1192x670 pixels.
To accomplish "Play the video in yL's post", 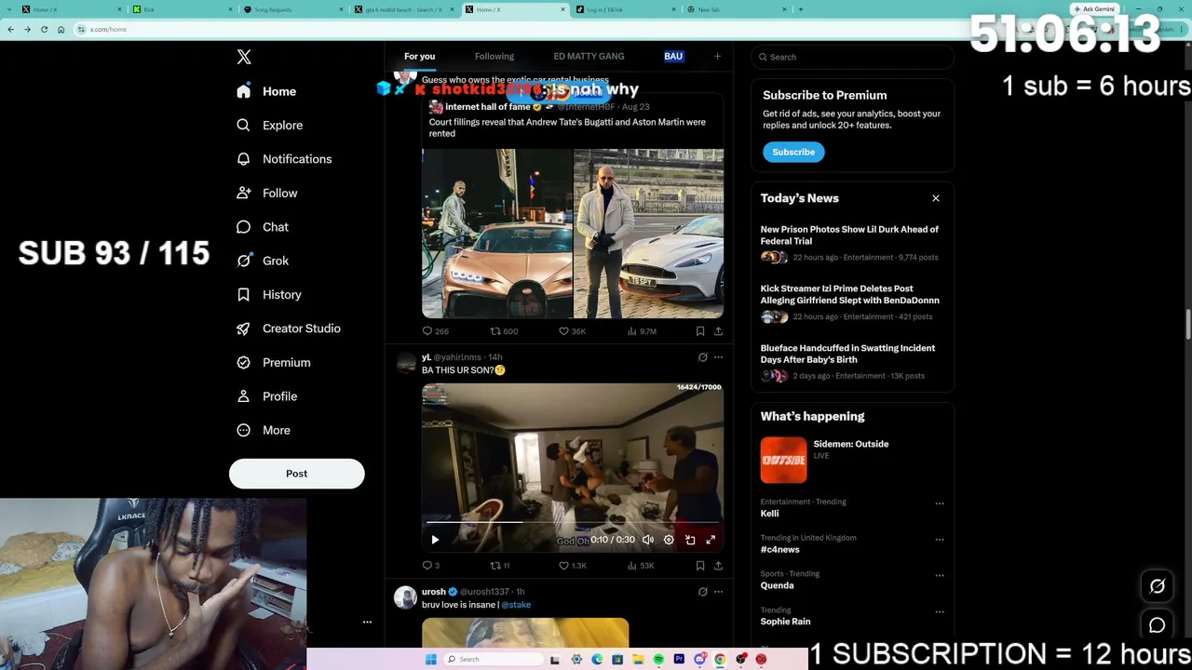I will (435, 540).
